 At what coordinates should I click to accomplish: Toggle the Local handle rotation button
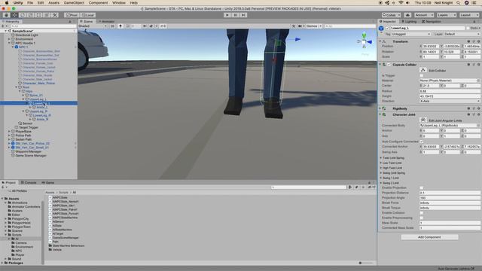[x=88, y=15]
